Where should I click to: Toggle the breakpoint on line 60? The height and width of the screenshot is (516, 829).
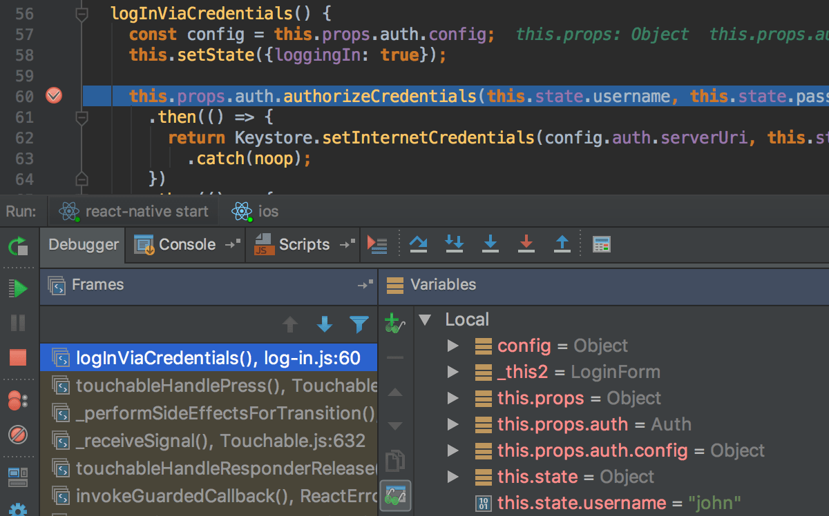54,96
